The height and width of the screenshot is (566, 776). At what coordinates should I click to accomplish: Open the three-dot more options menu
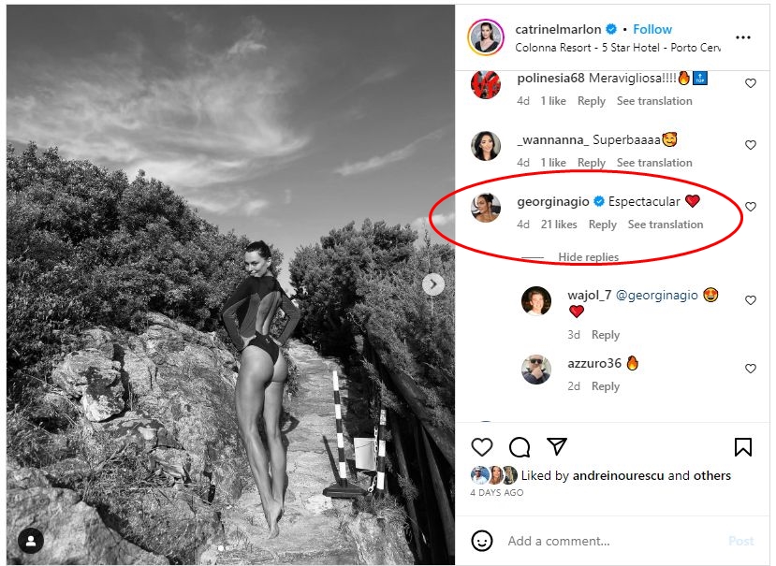click(x=743, y=37)
